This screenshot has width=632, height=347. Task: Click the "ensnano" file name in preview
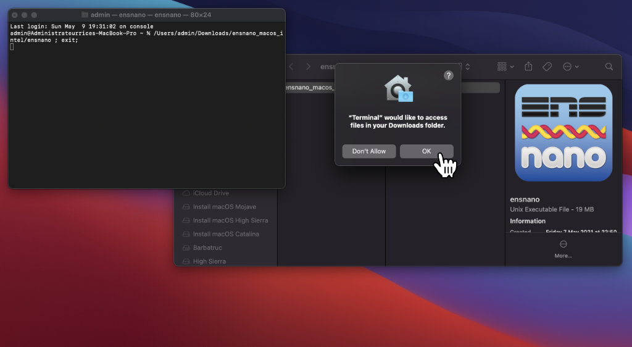pyautogui.click(x=525, y=199)
